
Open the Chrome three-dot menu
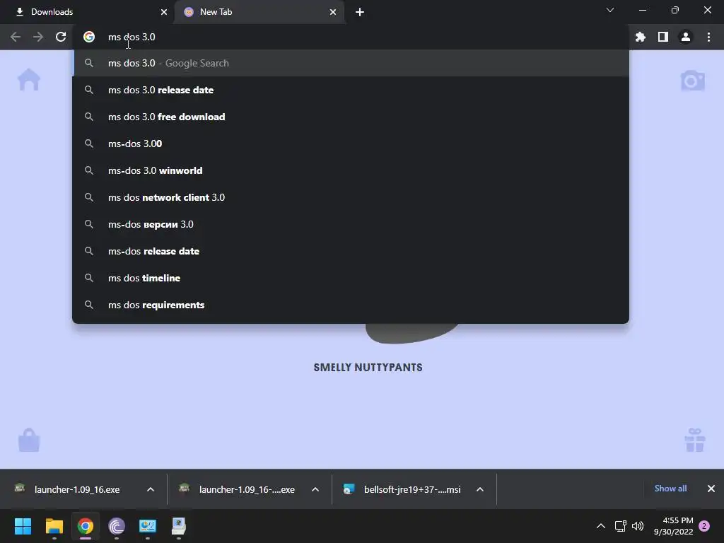click(x=708, y=37)
